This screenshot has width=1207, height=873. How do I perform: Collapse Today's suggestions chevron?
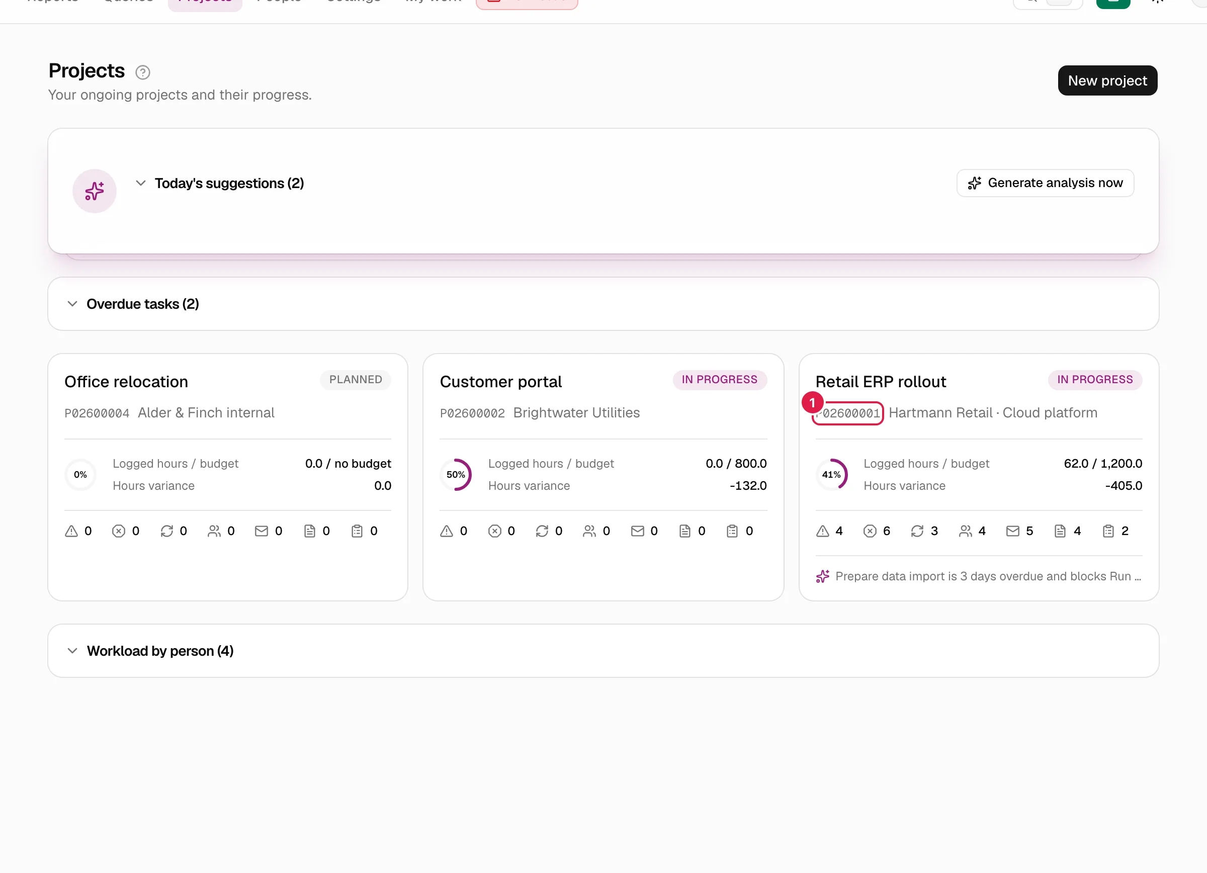pyautogui.click(x=140, y=183)
